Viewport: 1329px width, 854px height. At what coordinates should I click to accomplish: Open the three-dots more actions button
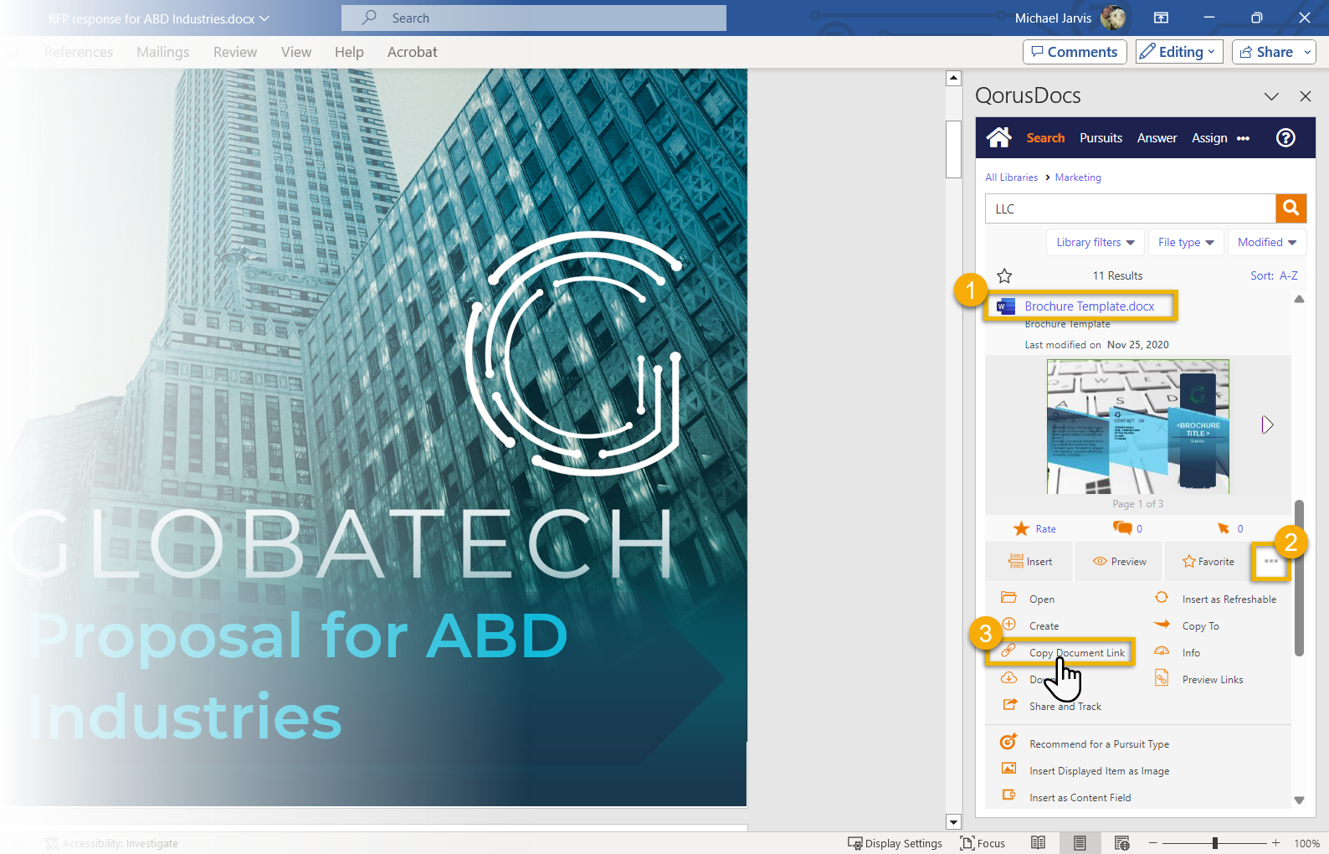[x=1271, y=562]
